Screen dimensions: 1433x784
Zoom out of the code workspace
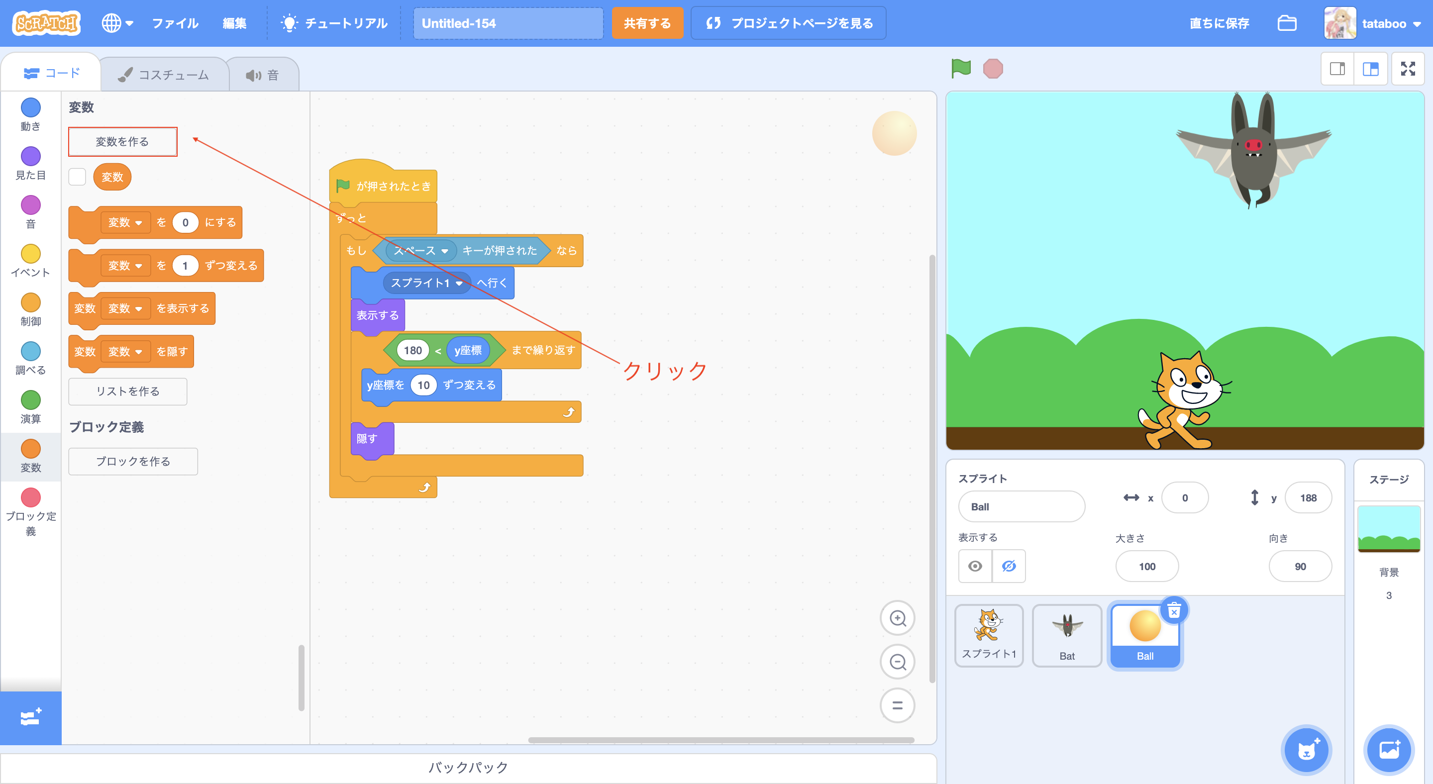(897, 662)
